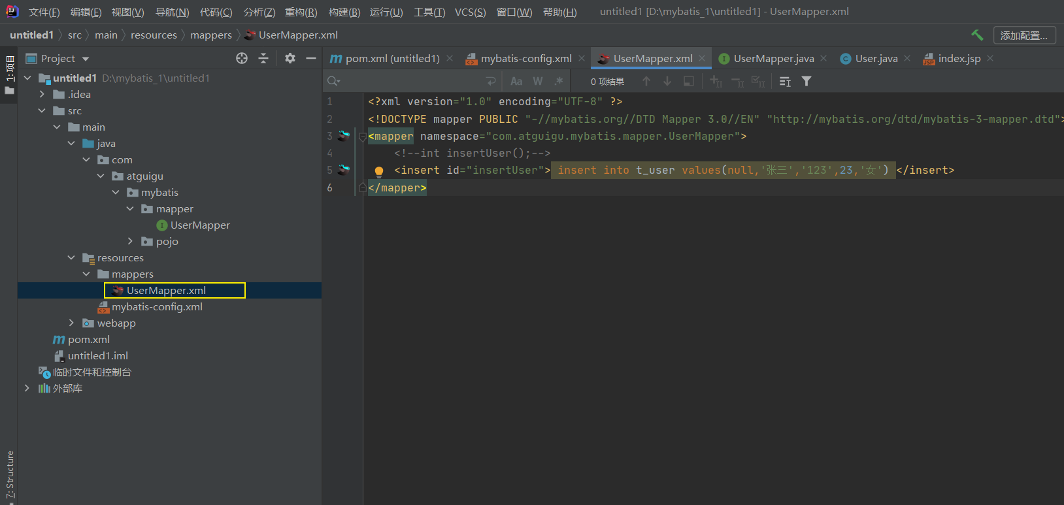Image resolution: width=1064 pixels, height=505 pixels.
Task: Select untitled1.iml file
Action: pyautogui.click(x=97, y=355)
